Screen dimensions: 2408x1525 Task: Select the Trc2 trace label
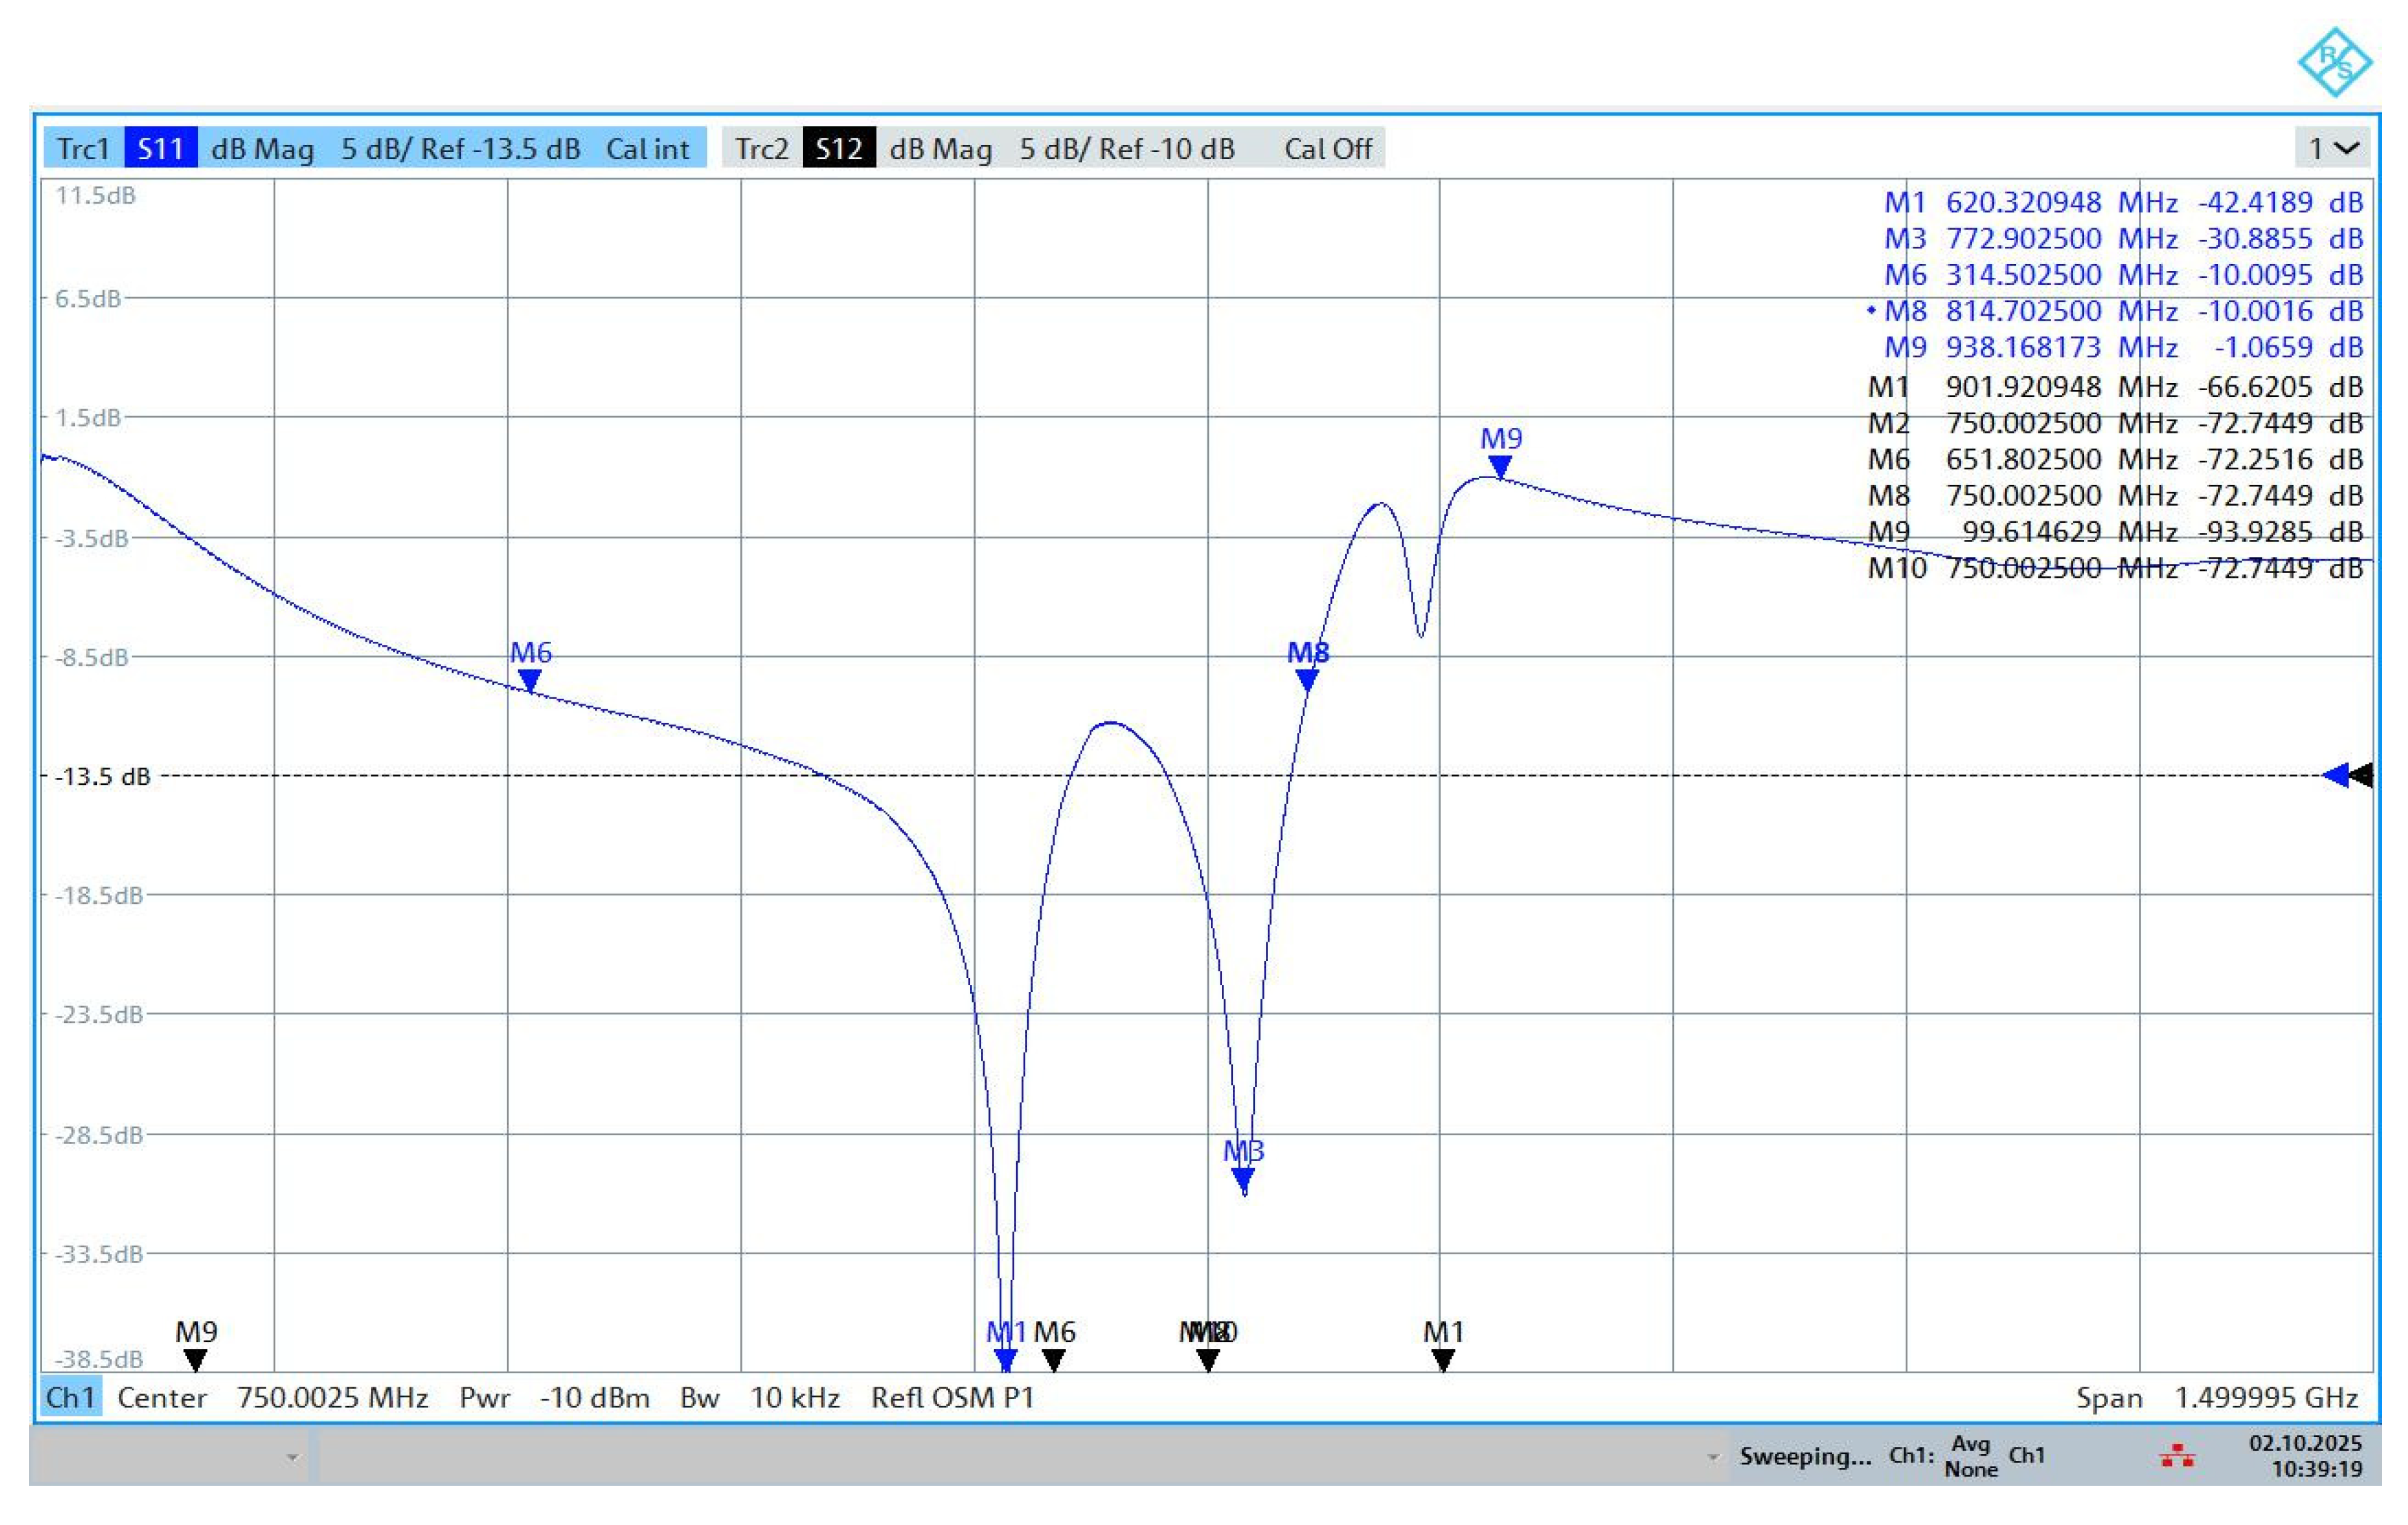tap(761, 148)
